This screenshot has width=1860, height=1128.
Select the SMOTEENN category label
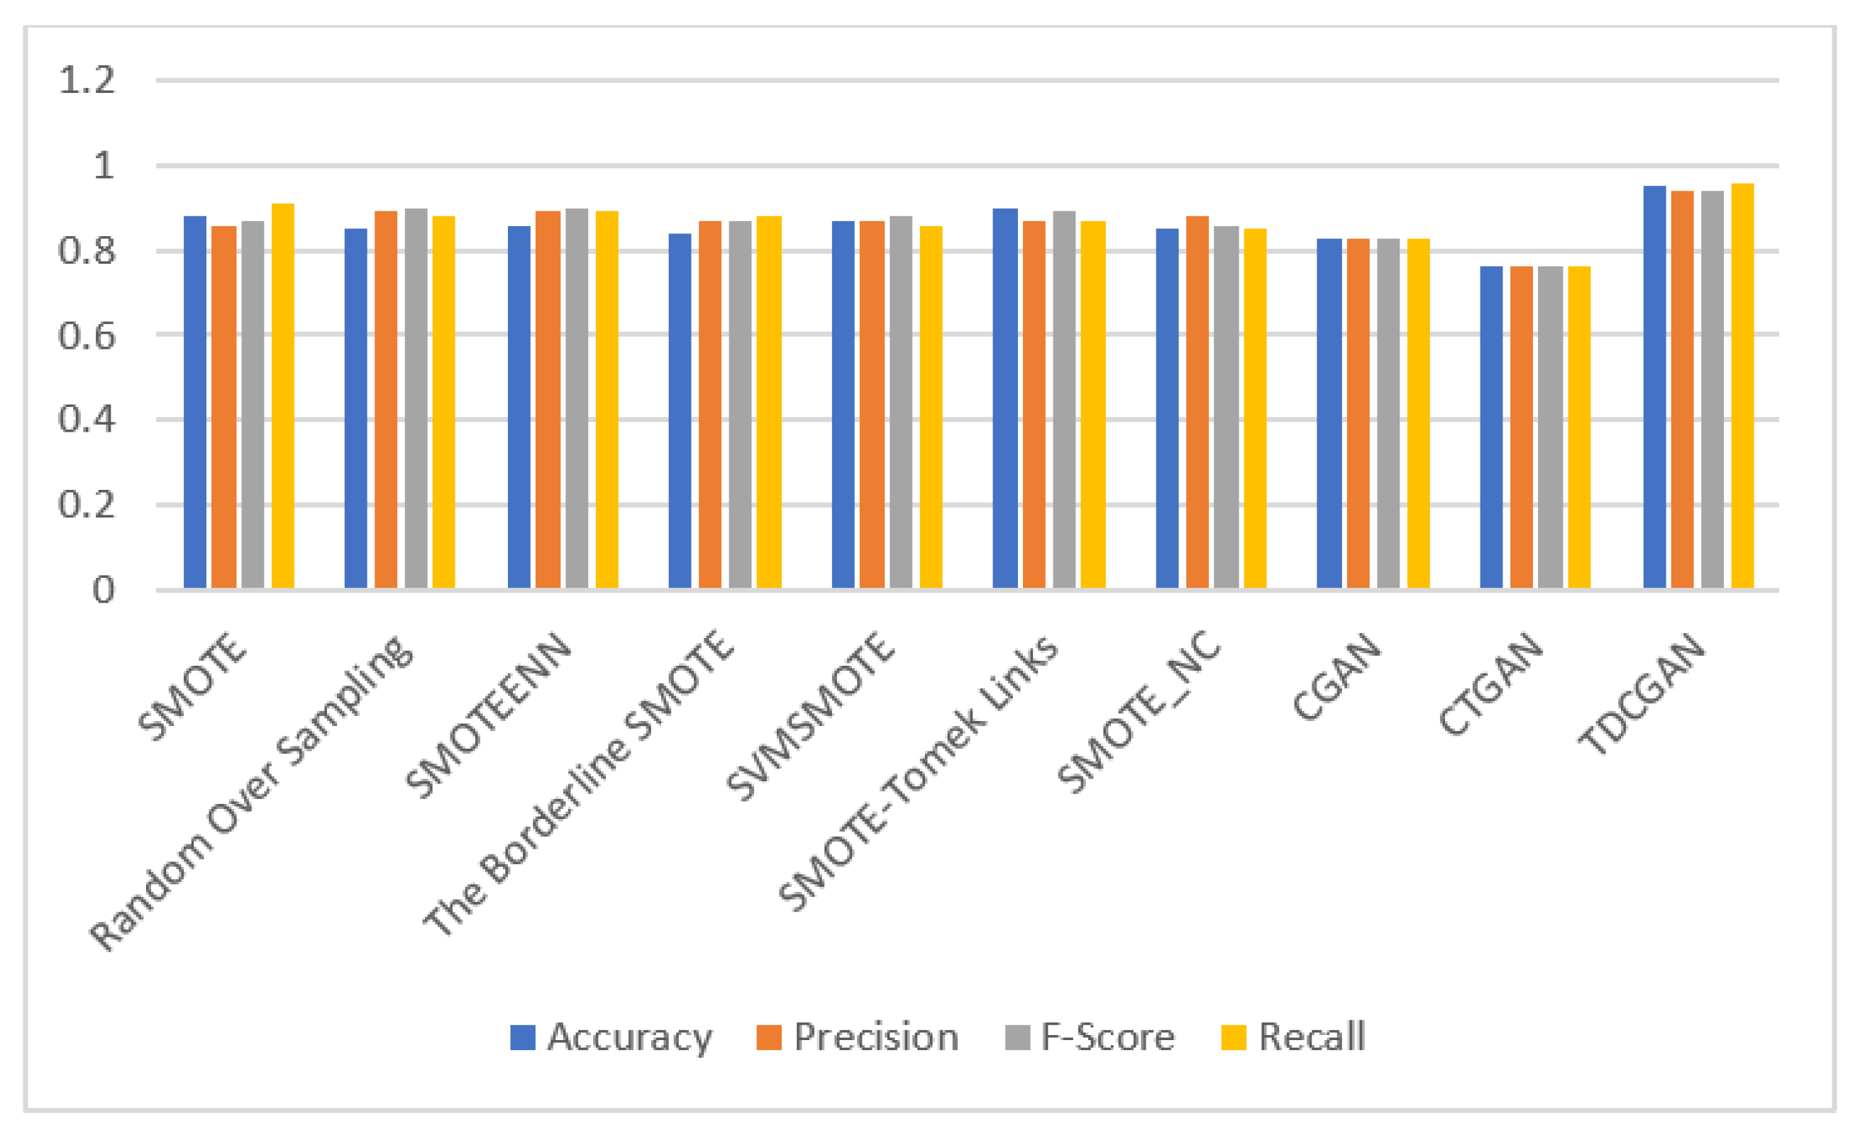(488, 714)
